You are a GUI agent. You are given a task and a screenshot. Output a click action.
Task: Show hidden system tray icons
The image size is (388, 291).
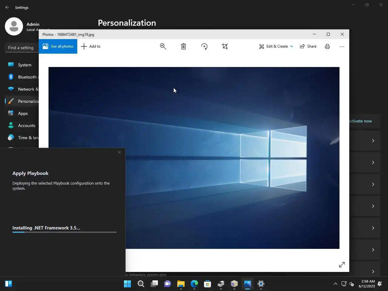coord(335,284)
